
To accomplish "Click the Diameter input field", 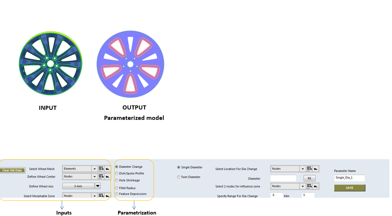I will point(283,178).
